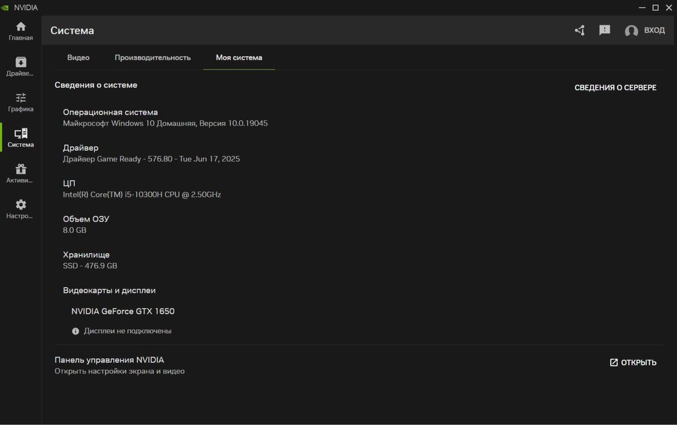
Task: Click the Дисплеи не подключены message
Action: 127,331
